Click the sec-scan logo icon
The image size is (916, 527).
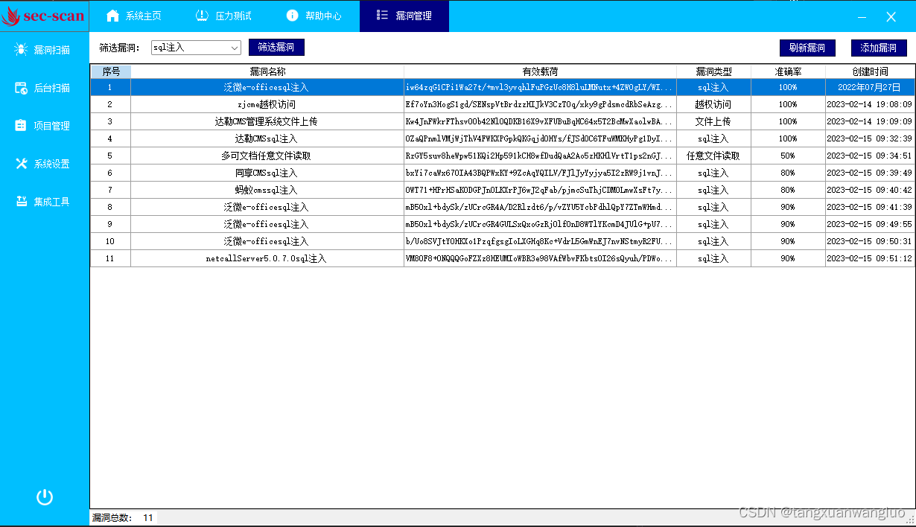click(11, 16)
